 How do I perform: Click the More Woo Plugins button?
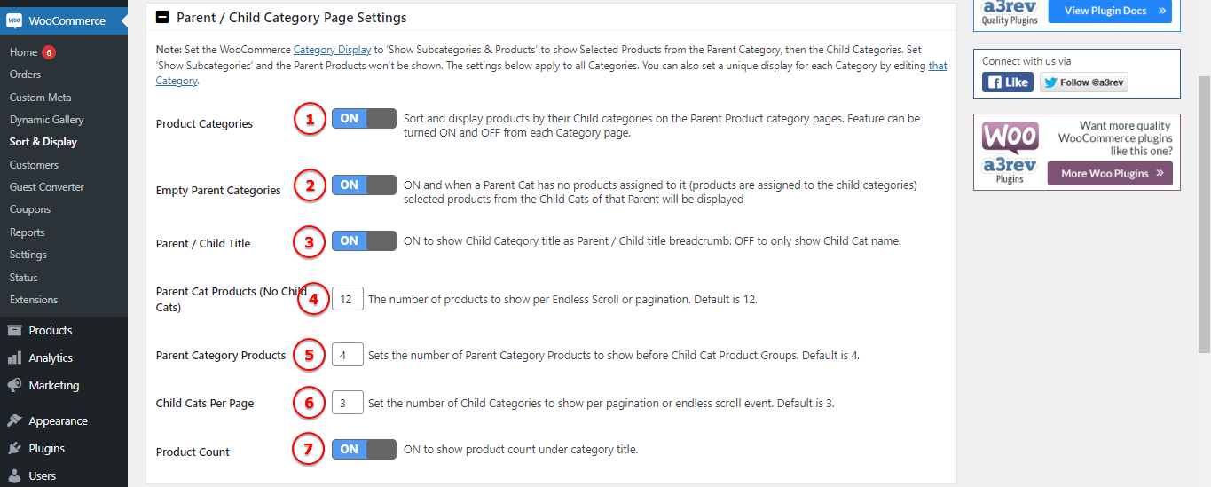[x=1110, y=174]
